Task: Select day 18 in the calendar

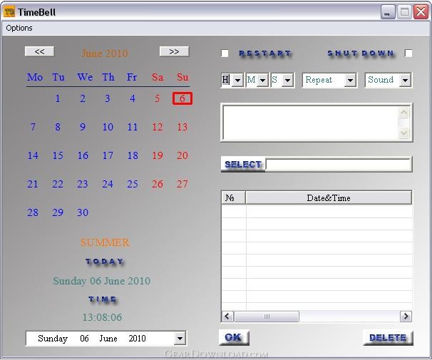Action: coord(133,155)
